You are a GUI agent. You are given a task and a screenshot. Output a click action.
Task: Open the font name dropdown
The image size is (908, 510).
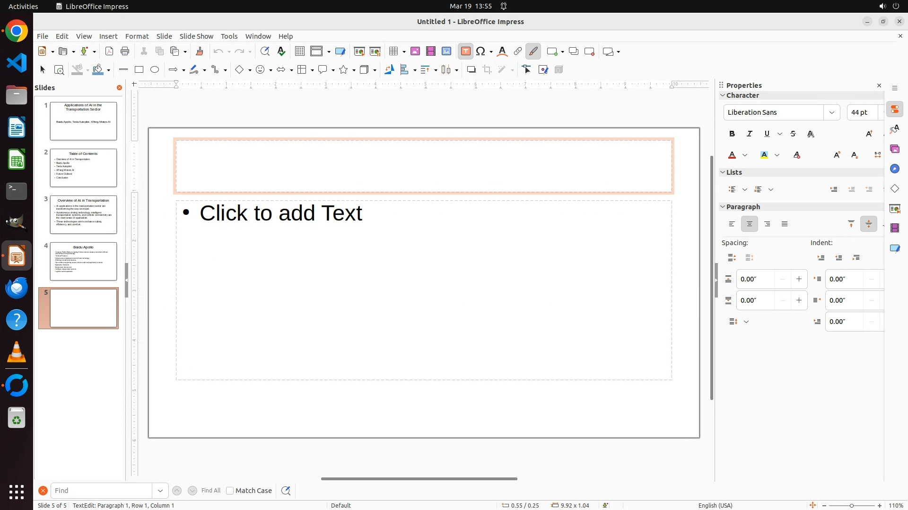pyautogui.click(x=831, y=112)
